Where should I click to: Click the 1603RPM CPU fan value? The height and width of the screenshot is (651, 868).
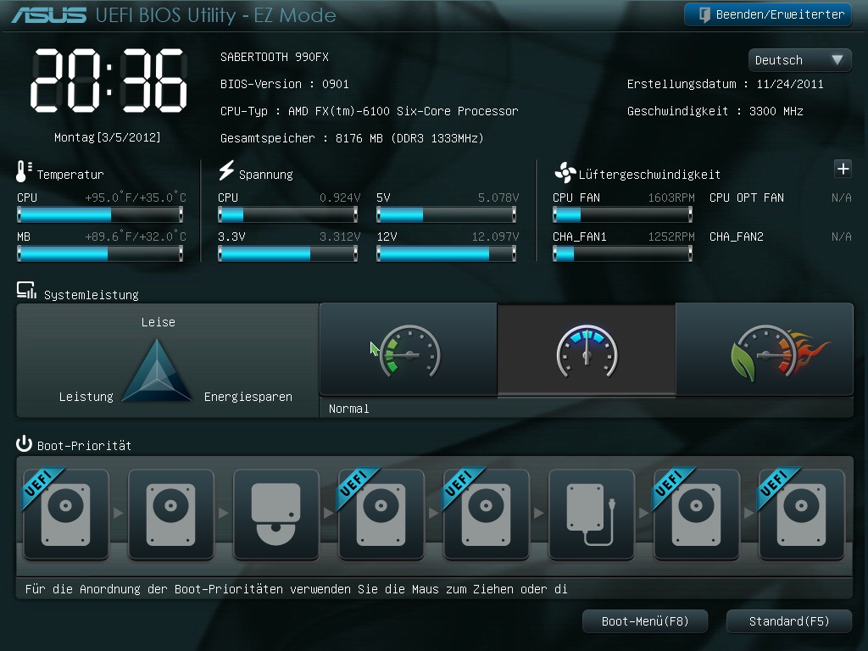(x=671, y=198)
